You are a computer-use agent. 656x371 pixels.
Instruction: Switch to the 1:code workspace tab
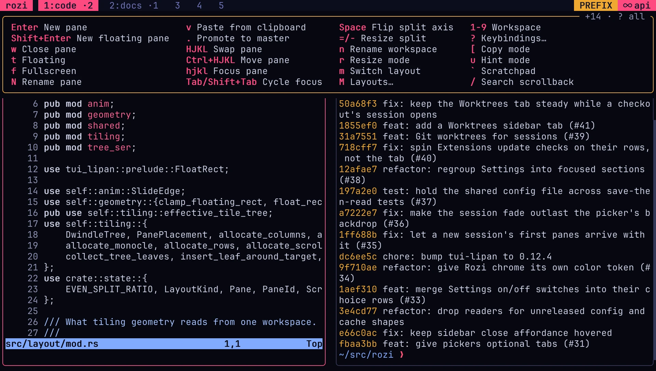(x=68, y=5)
